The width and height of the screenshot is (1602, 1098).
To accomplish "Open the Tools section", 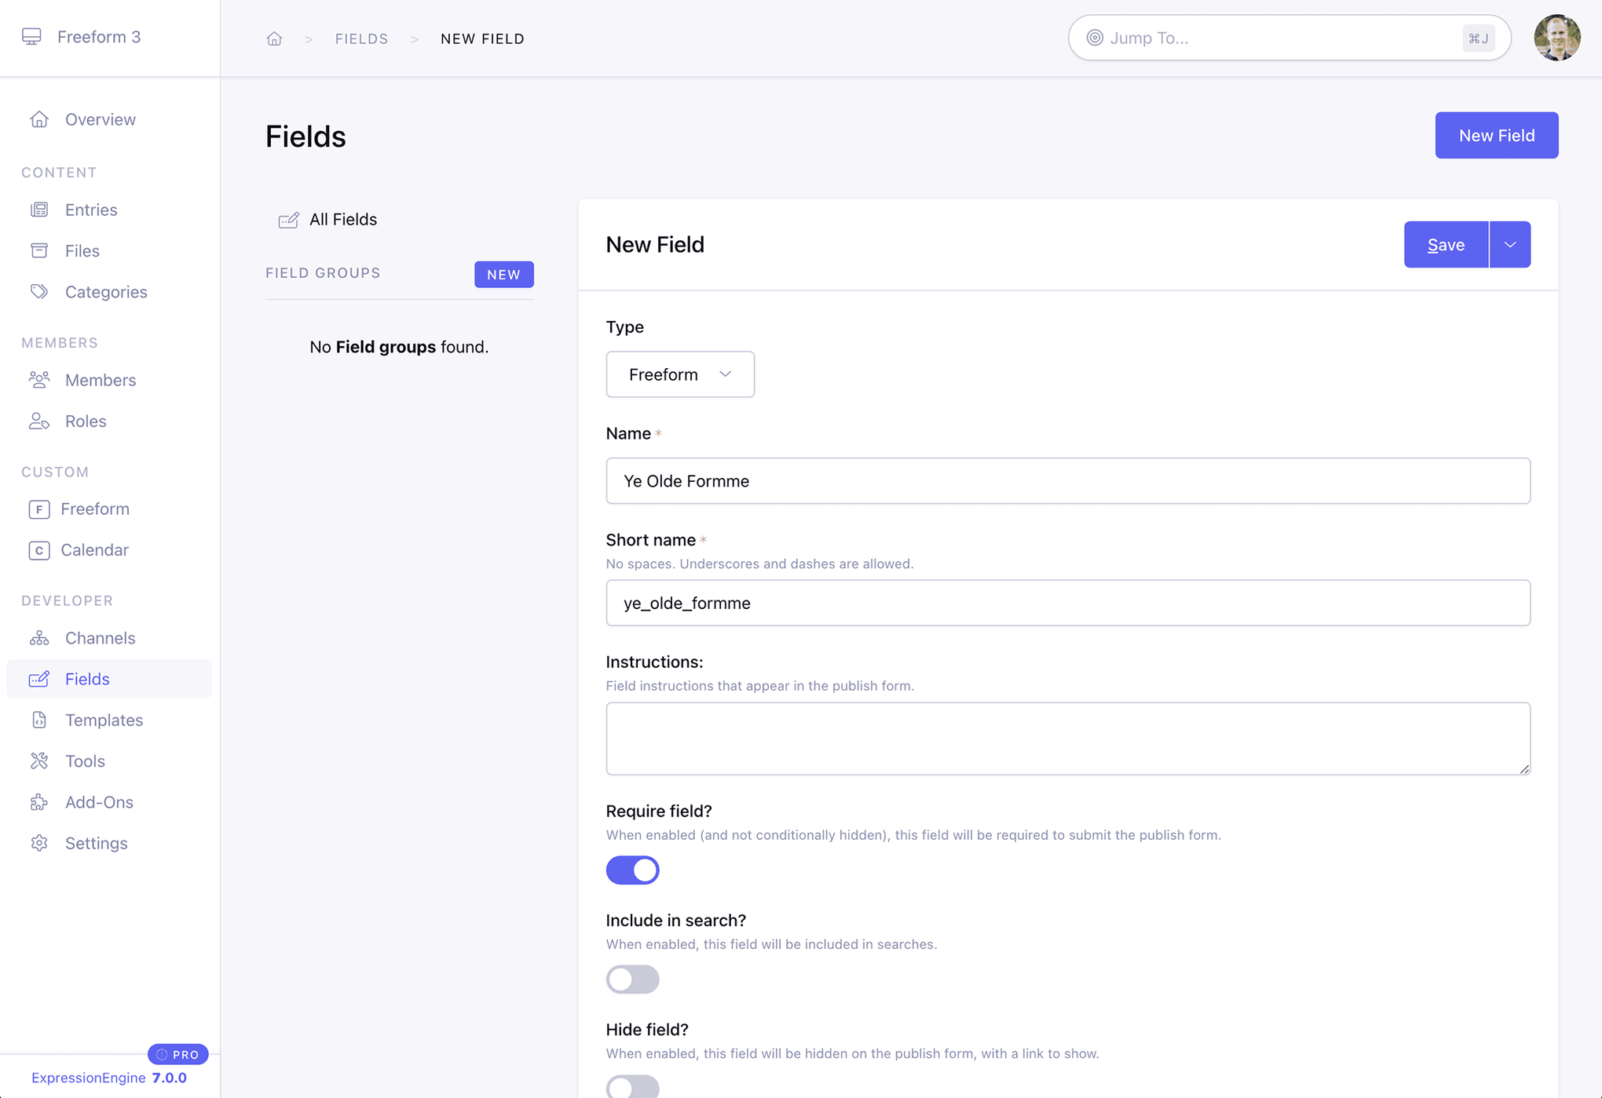I will coord(84,761).
